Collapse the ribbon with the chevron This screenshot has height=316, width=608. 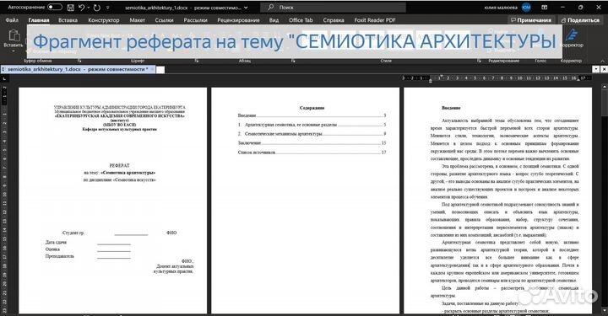coord(602,61)
